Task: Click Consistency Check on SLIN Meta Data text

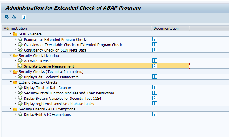Action: coord(55,50)
